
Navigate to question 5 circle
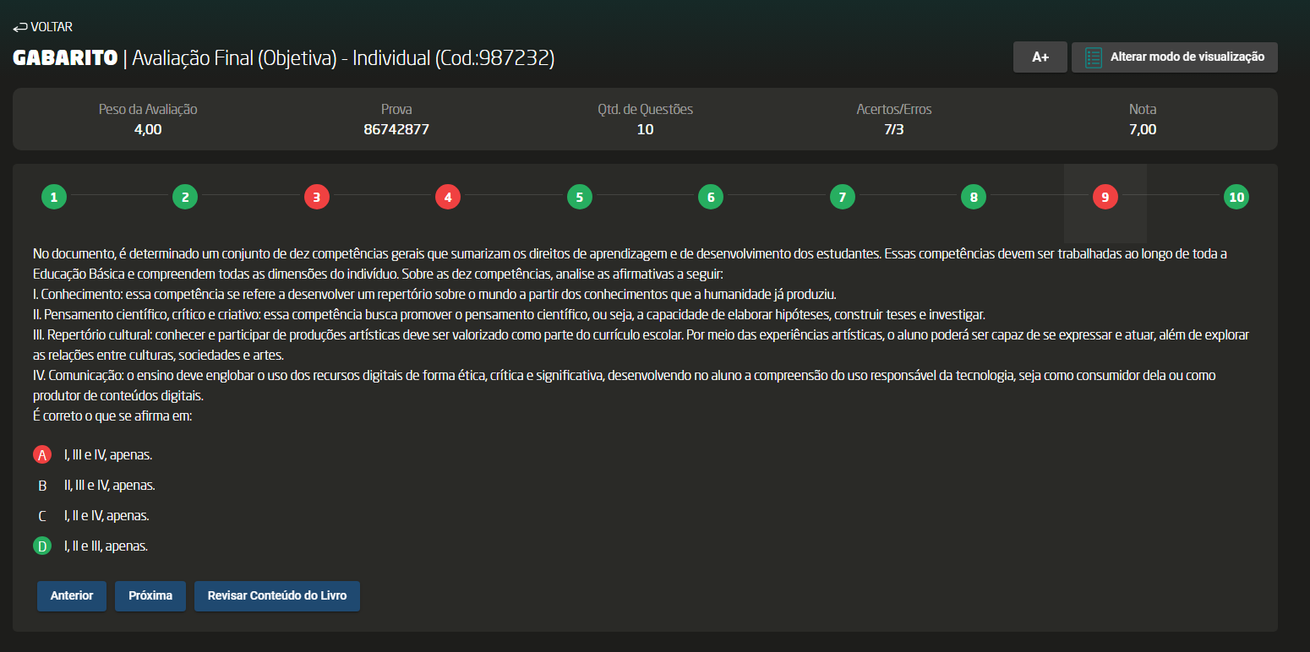coord(579,198)
